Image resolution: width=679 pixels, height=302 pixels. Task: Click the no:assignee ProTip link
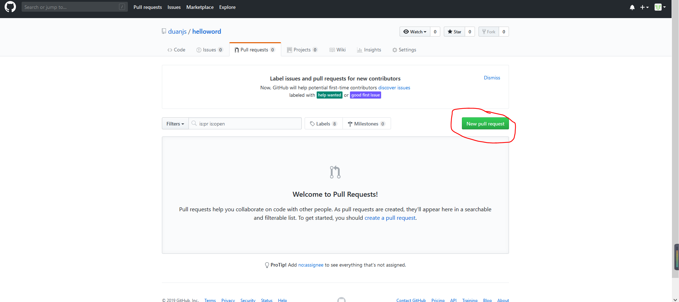(x=311, y=265)
